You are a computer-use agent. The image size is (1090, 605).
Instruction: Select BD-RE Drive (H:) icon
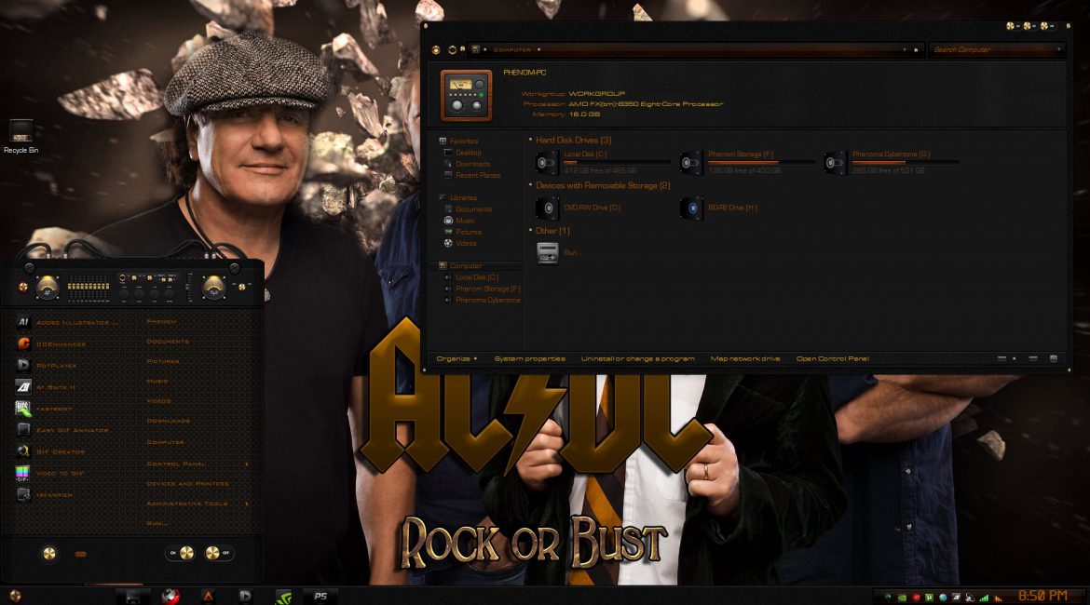[x=691, y=208]
